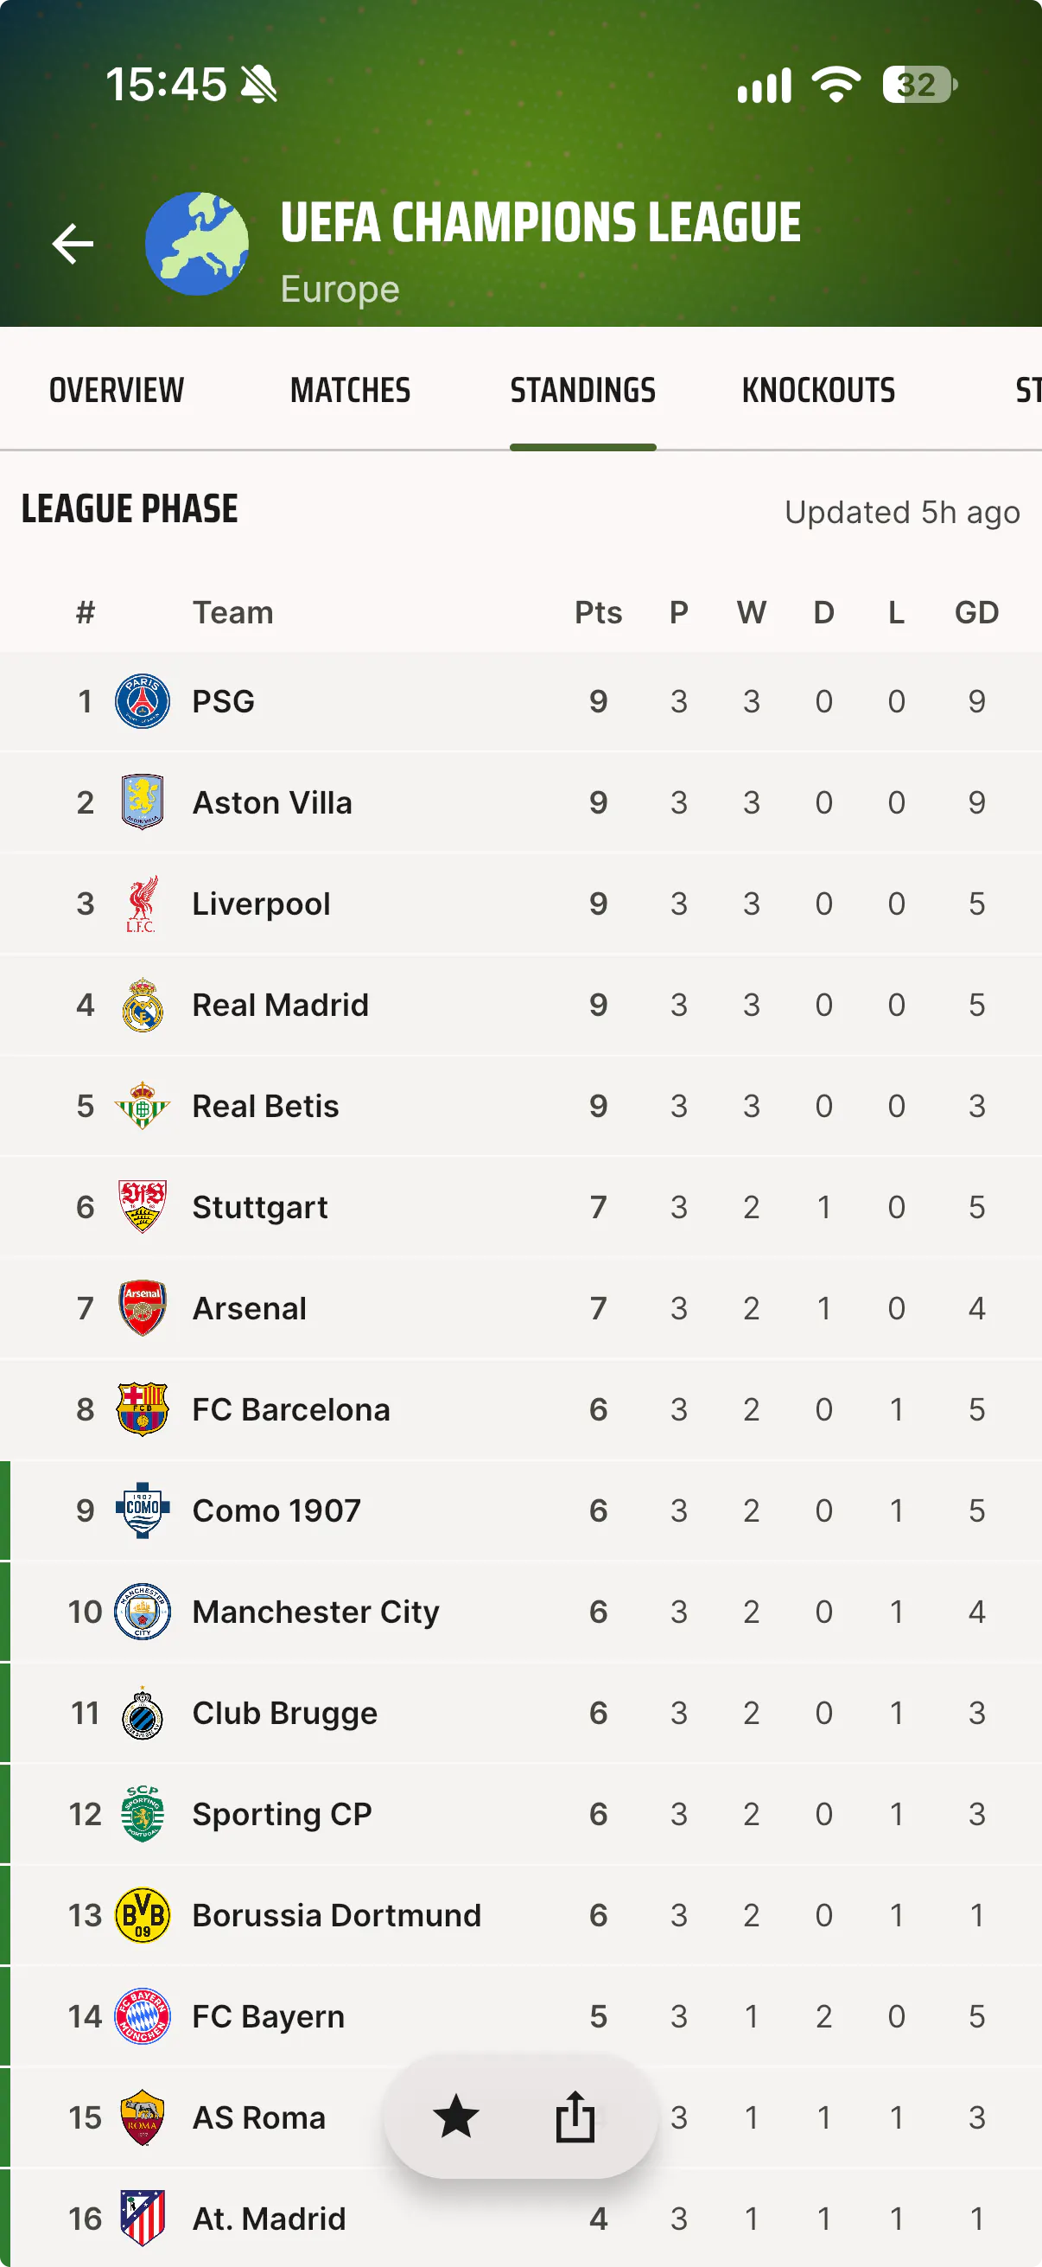Tap the star favorite icon
Viewport: 1042px width, 2267px height.
tap(456, 2117)
